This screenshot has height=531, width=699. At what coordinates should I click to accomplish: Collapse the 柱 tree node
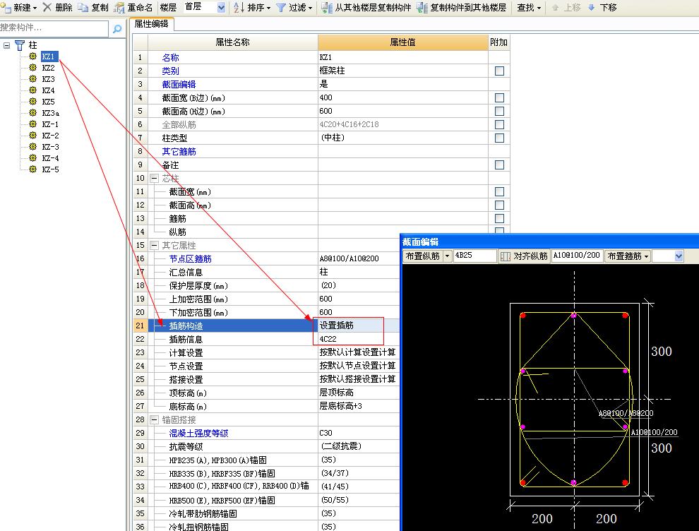6,45
